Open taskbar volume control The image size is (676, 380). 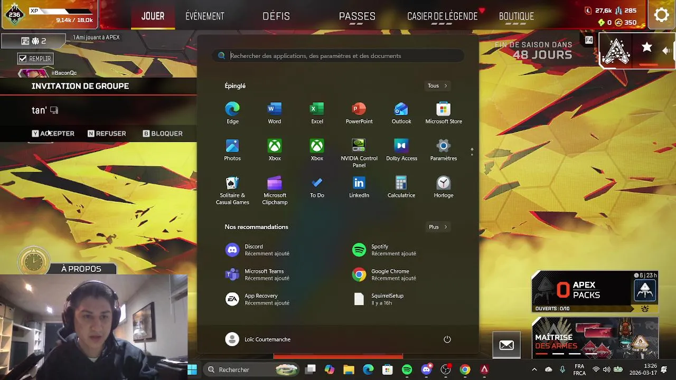point(606,369)
